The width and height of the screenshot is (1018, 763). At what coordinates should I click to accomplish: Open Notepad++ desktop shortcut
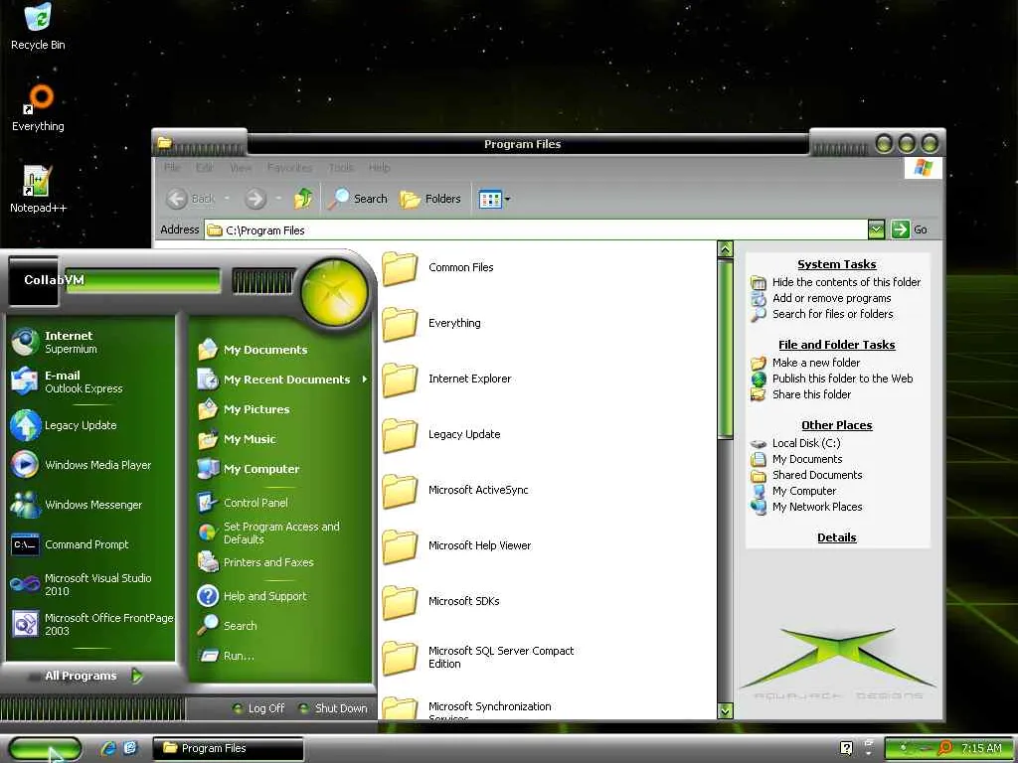tap(38, 190)
